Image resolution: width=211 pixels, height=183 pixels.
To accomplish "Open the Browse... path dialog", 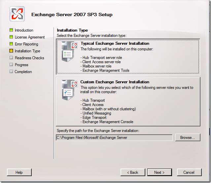I will click(188, 137).
